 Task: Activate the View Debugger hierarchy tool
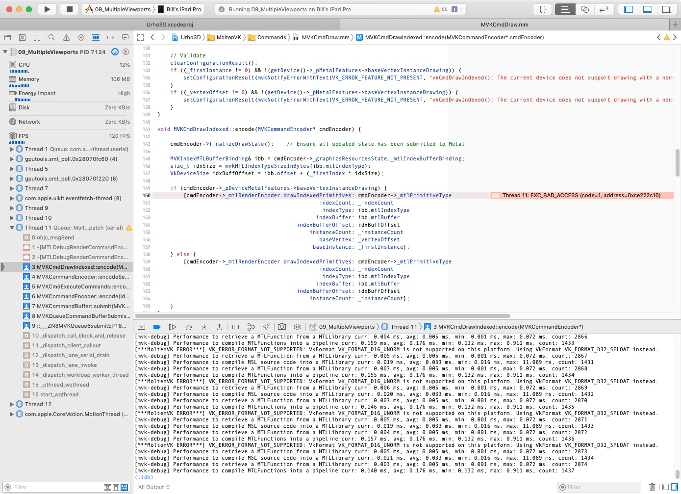point(235,326)
